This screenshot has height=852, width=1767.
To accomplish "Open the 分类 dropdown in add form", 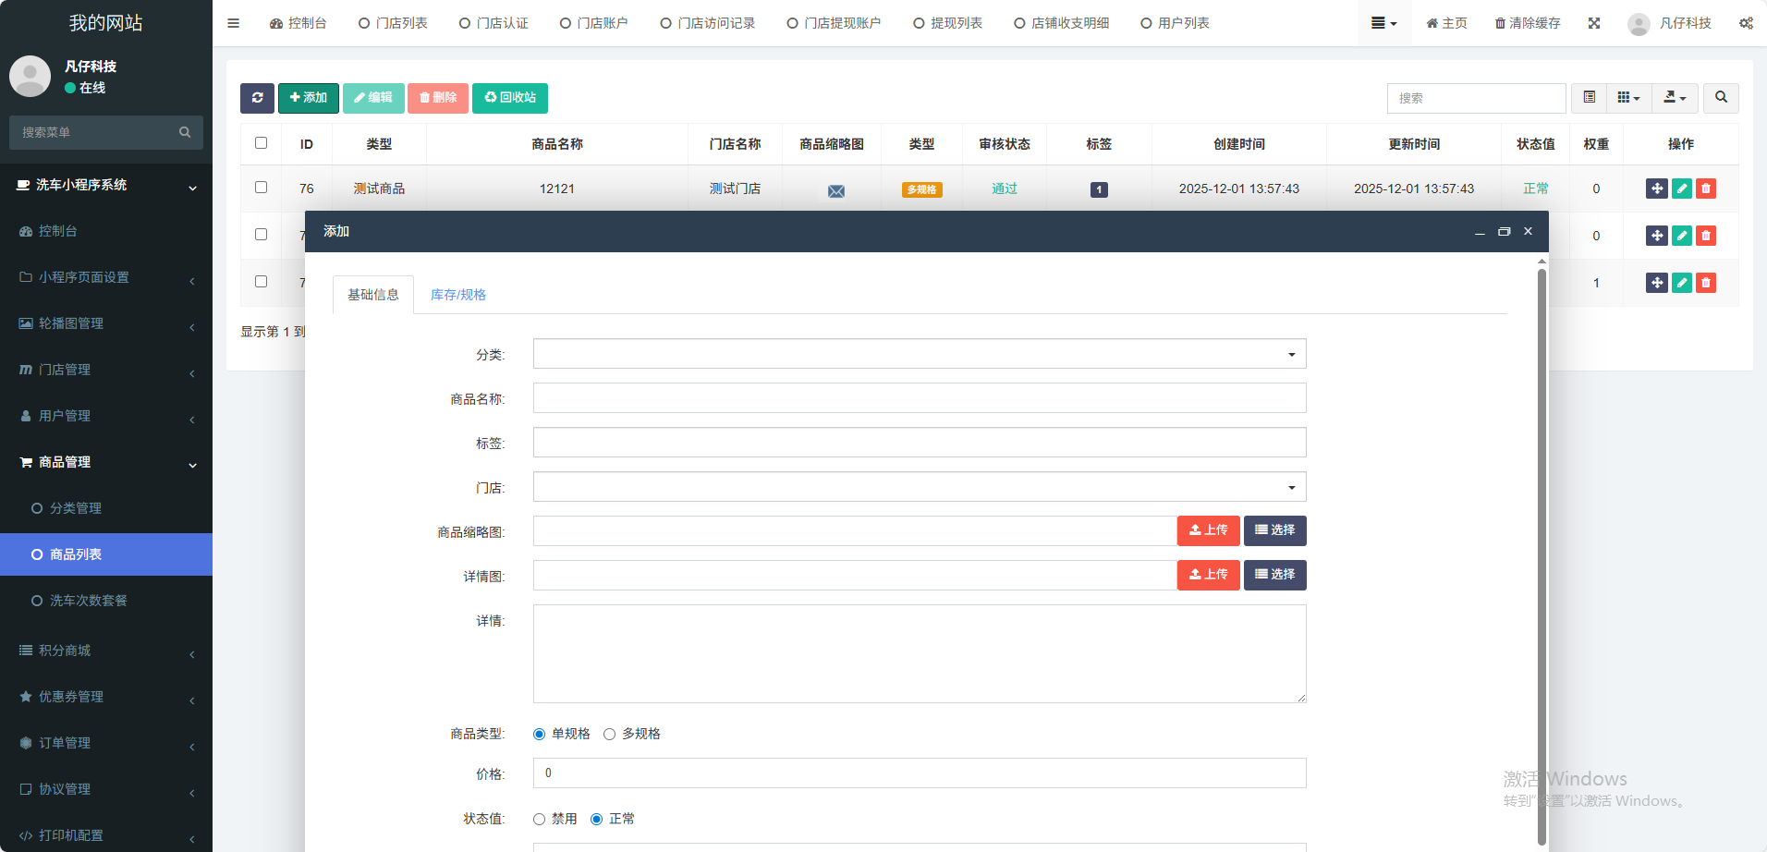I will (919, 354).
